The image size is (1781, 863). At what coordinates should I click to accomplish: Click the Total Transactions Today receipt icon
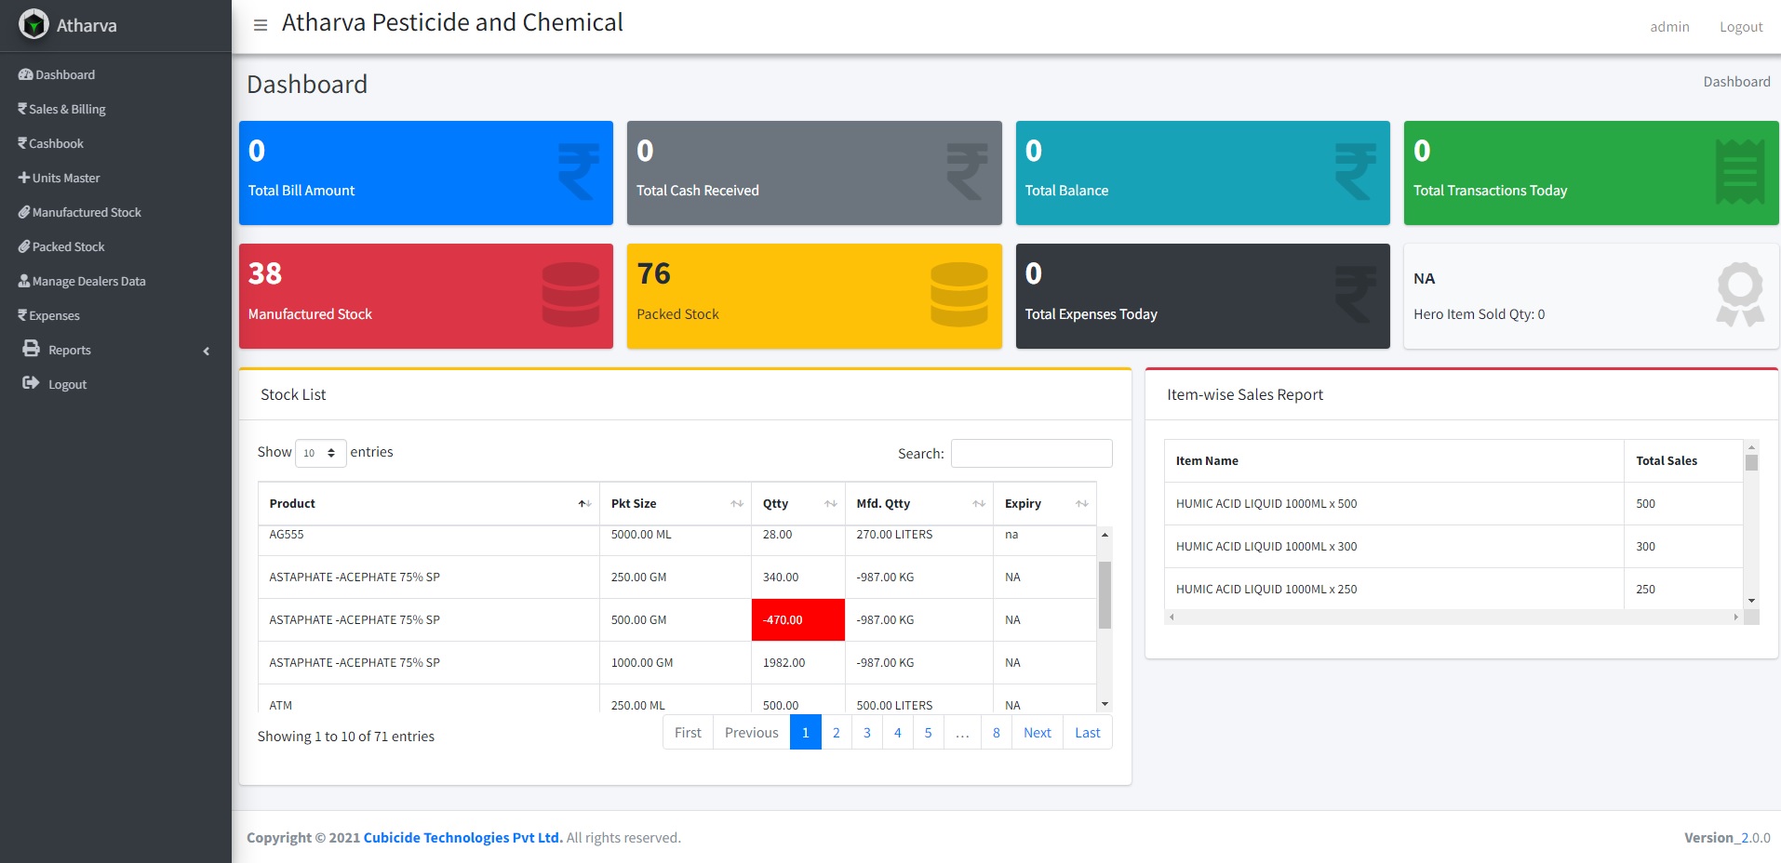[1739, 172]
